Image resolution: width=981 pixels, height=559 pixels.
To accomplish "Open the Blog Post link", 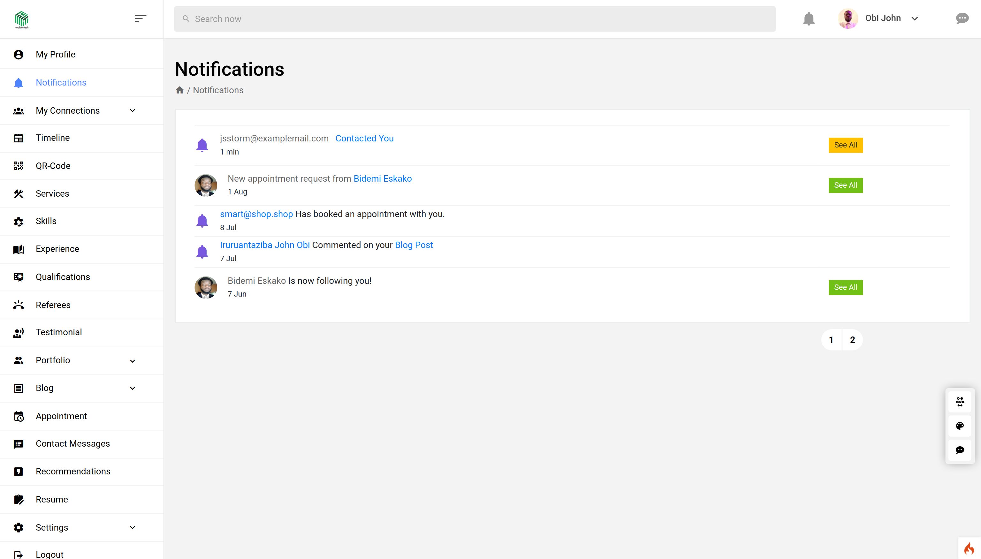I will coord(414,245).
